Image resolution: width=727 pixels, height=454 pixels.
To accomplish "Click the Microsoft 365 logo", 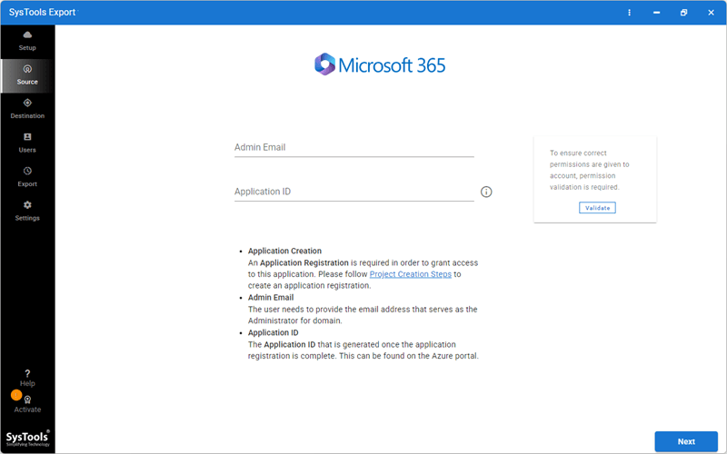I will 380,64.
